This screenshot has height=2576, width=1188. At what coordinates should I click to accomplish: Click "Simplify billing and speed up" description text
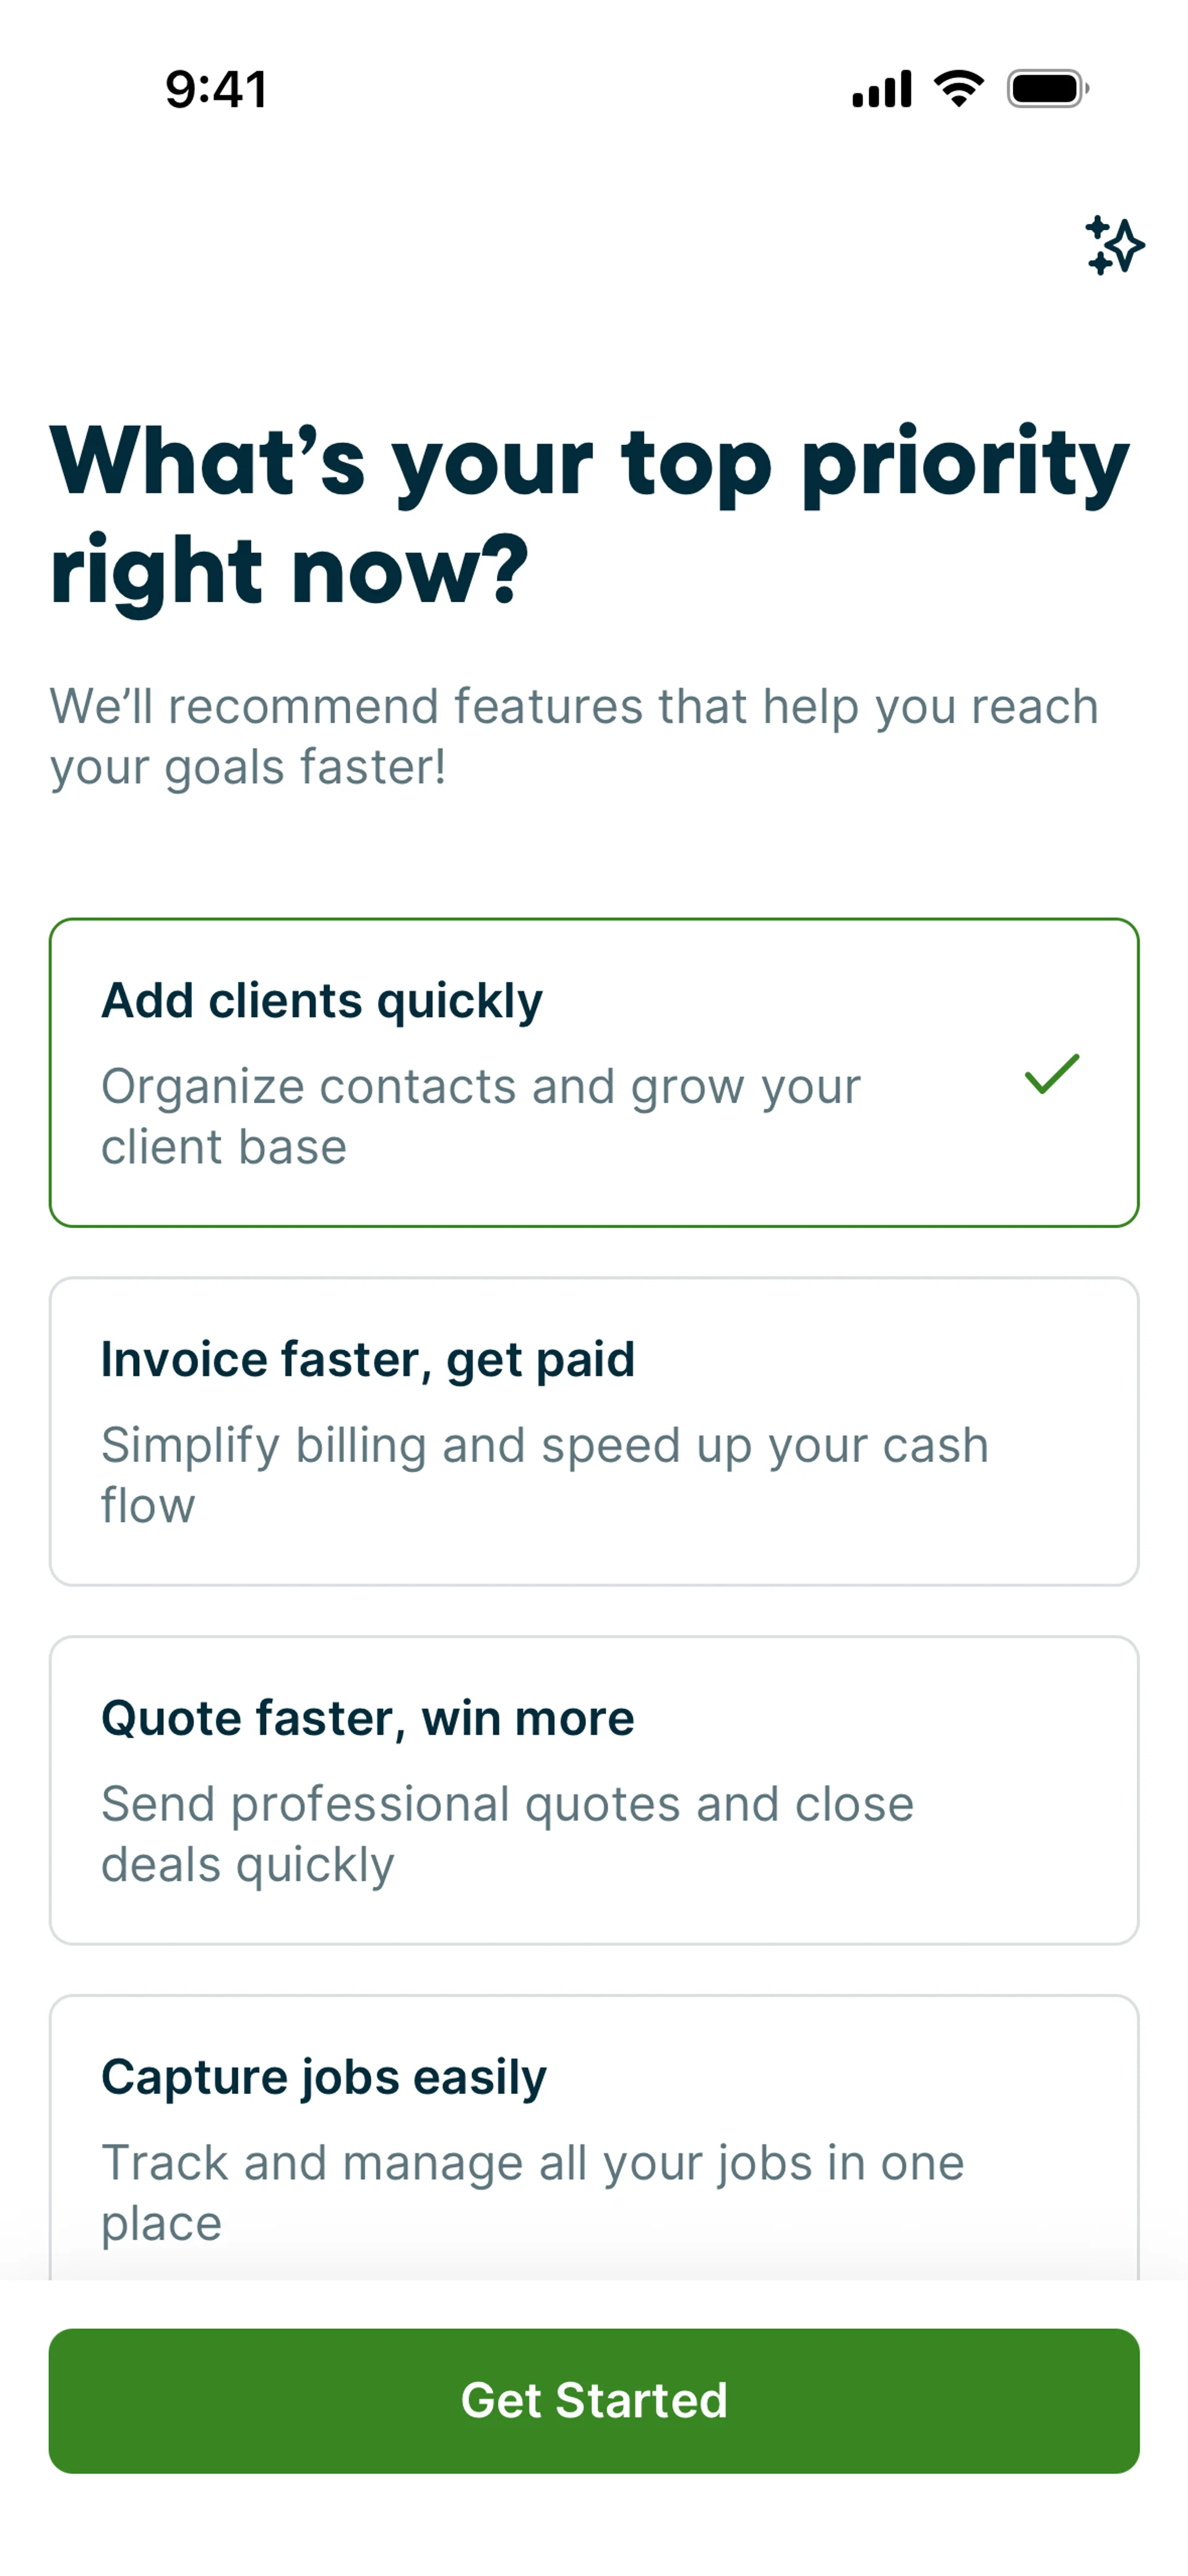(x=544, y=1475)
